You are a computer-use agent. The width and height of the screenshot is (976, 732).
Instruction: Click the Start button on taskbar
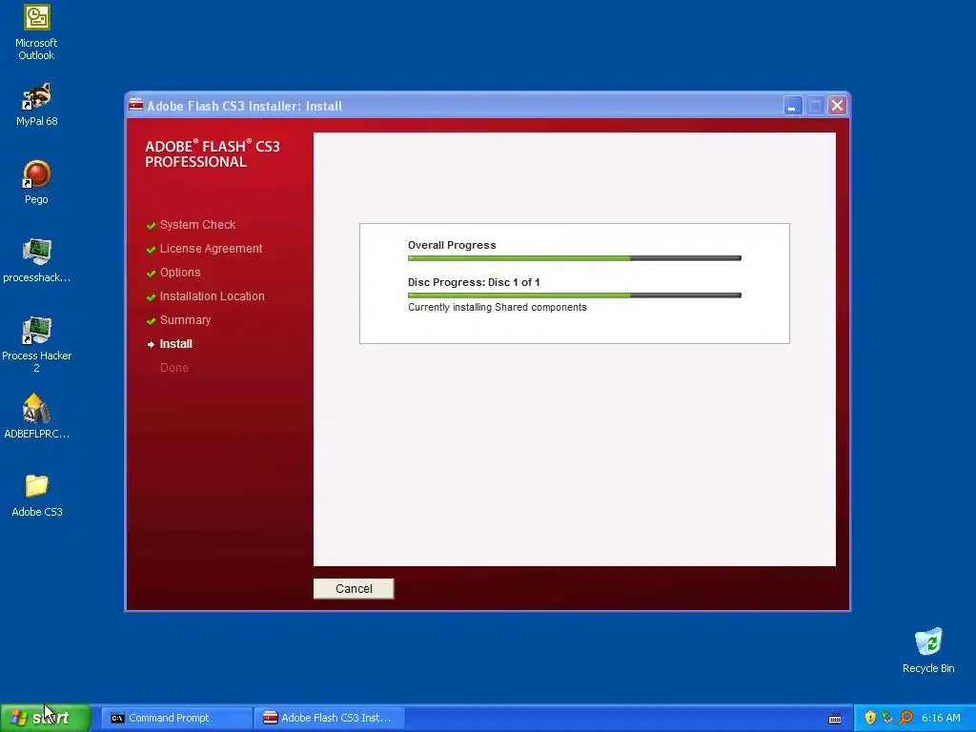[x=46, y=718]
